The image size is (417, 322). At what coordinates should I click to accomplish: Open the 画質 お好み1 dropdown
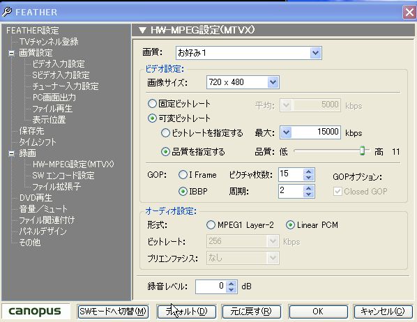(x=315, y=53)
